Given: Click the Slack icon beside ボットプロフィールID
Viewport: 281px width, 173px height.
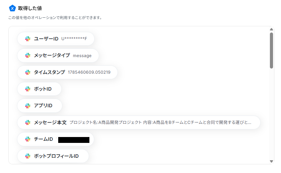Looking at the screenshot, I should (x=28, y=156).
